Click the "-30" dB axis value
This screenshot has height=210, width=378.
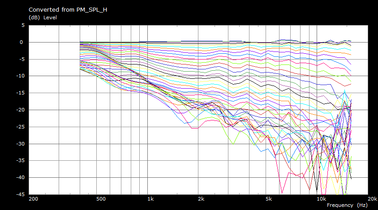click(20, 144)
